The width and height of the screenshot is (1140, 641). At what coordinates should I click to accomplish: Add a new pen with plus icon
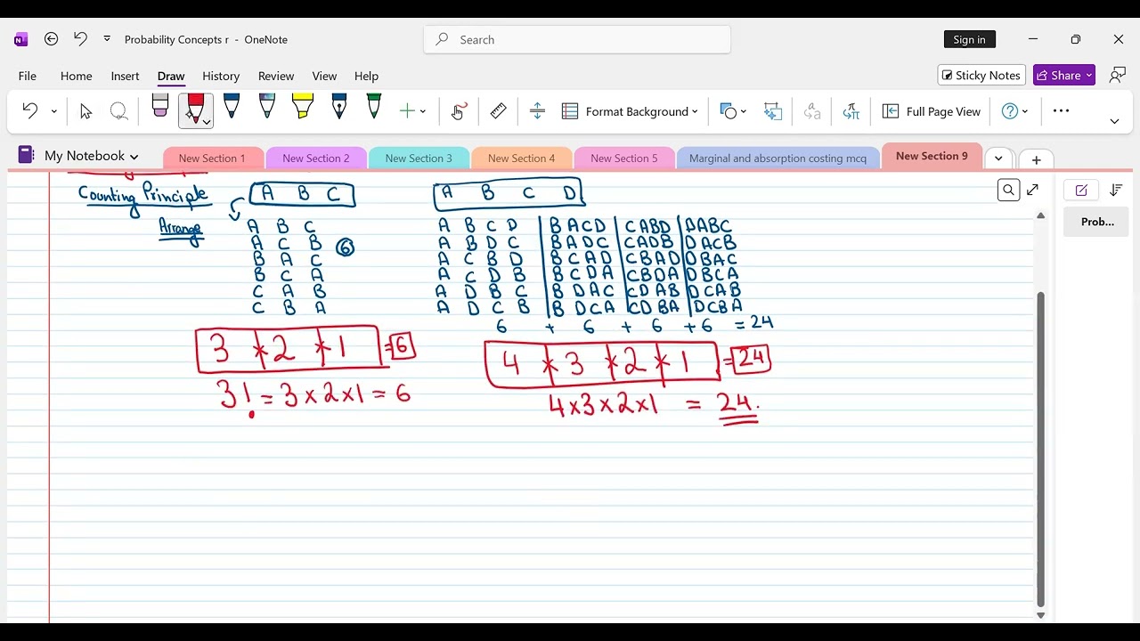click(407, 111)
